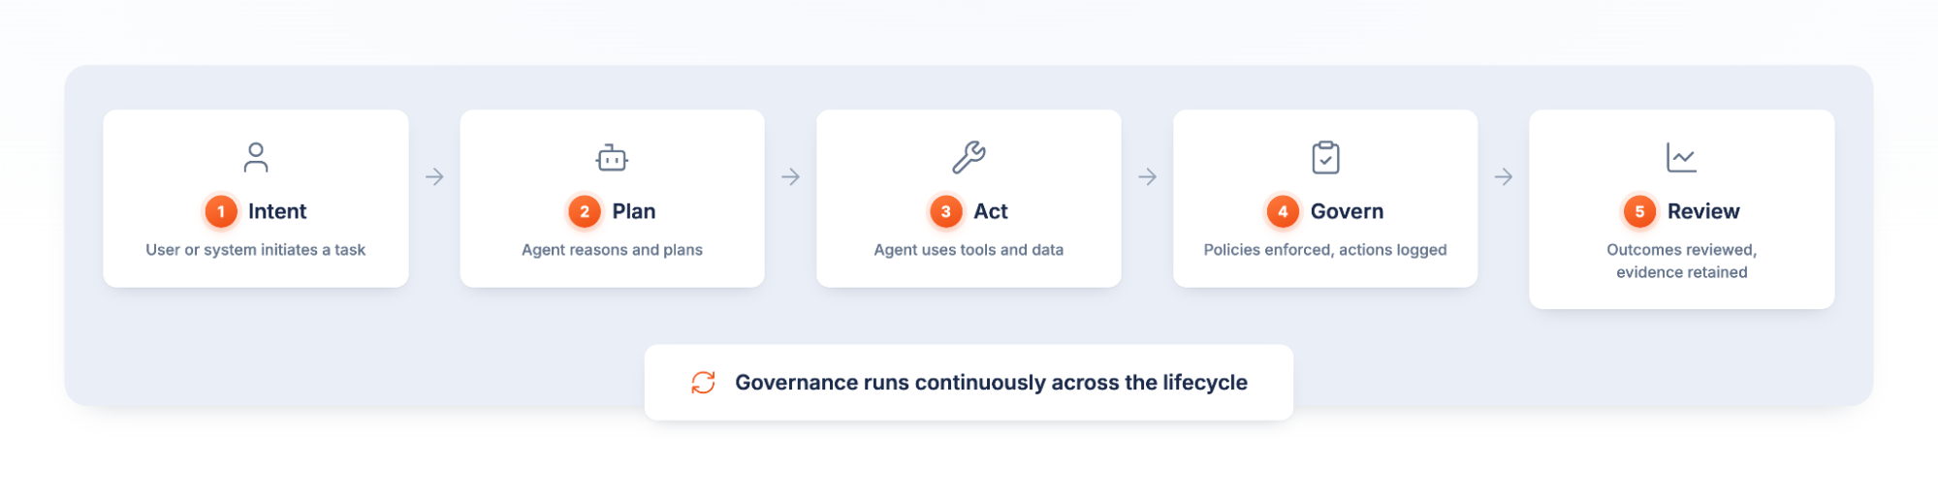Click the orange number 1 badge
1938x499 pixels.
(221, 211)
